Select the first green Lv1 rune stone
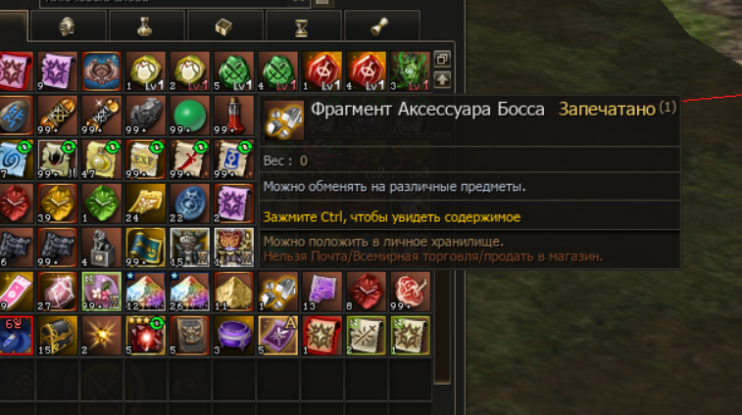The image size is (742, 415). pos(233,70)
